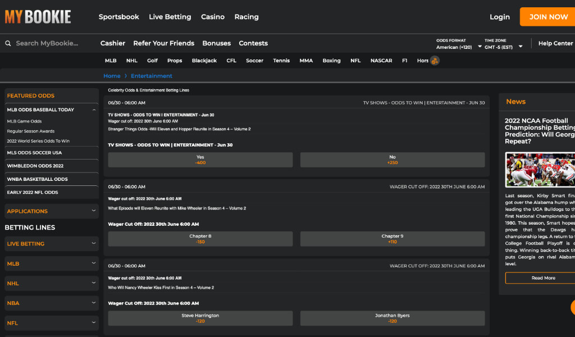575x337 pixels.
Task: Open the Racing page
Action: (247, 17)
